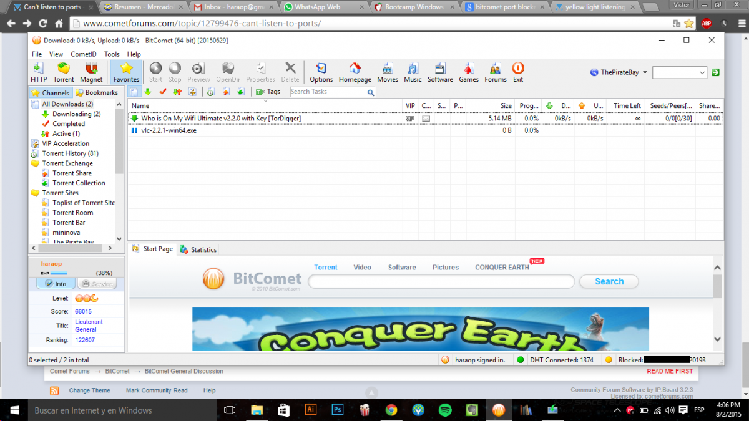Select the vlc-2.2.1-win64.exe download row

point(426,130)
